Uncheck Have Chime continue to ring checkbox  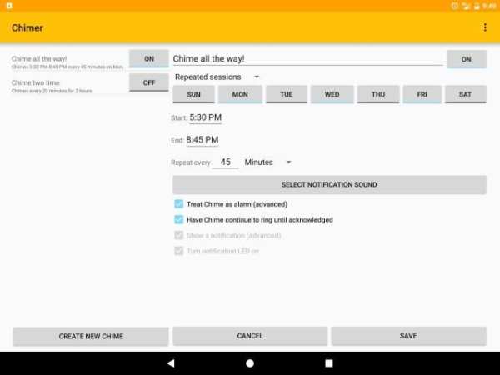pyautogui.click(x=179, y=220)
